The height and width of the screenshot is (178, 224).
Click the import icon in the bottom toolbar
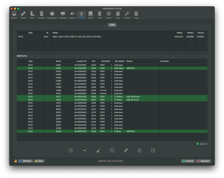tap(139, 150)
